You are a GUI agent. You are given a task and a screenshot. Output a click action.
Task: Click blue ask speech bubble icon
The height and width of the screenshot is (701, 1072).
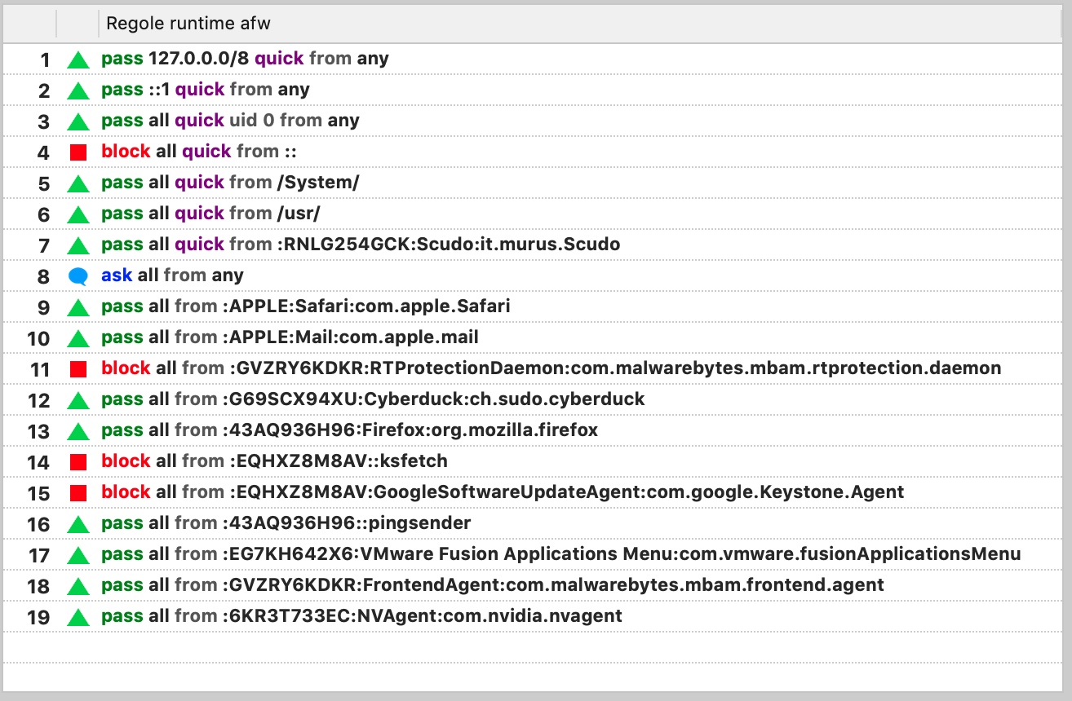click(x=78, y=276)
